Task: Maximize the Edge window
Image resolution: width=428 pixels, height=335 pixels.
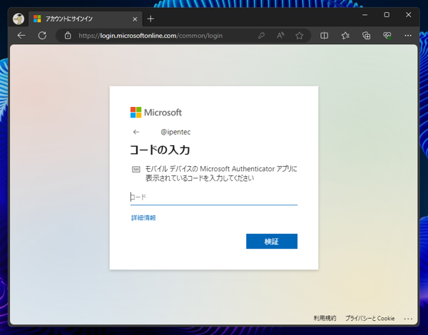Action: click(x=387, y=15)
